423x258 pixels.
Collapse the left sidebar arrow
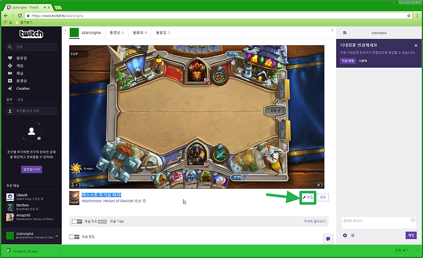[65, 30]
